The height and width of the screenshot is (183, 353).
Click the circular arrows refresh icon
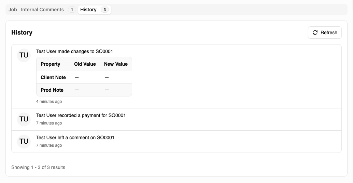coord(315,32)
